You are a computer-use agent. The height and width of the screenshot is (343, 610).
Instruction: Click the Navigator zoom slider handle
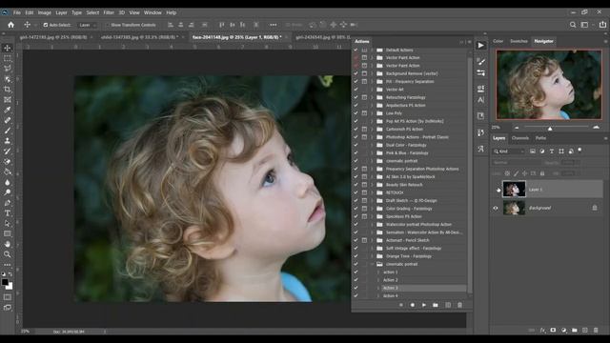pyautogui.click(x=550, y=128)
